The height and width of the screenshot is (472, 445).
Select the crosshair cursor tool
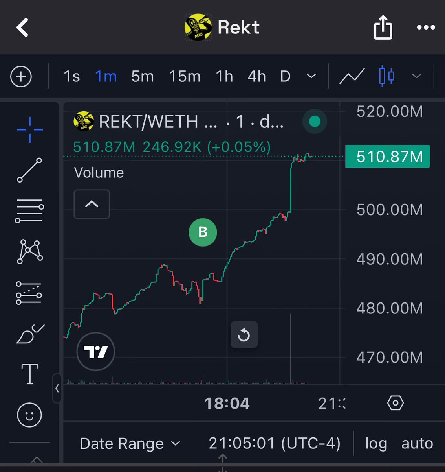30,129
